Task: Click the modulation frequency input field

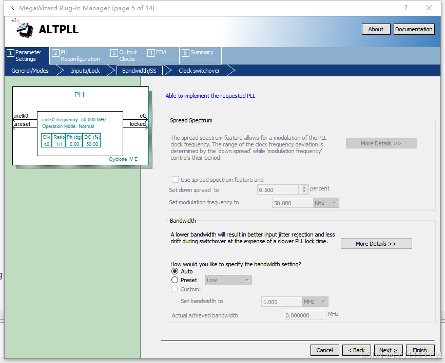Action: (x=293, y=203)
